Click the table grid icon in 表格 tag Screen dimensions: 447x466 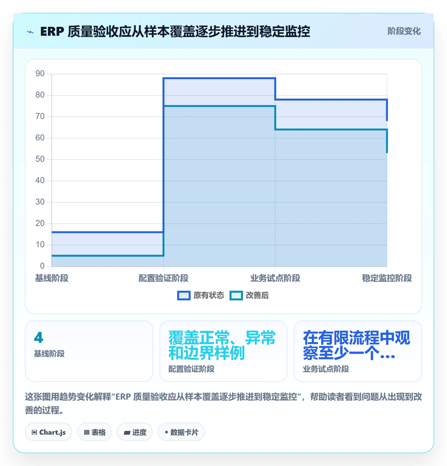[87, 432]
